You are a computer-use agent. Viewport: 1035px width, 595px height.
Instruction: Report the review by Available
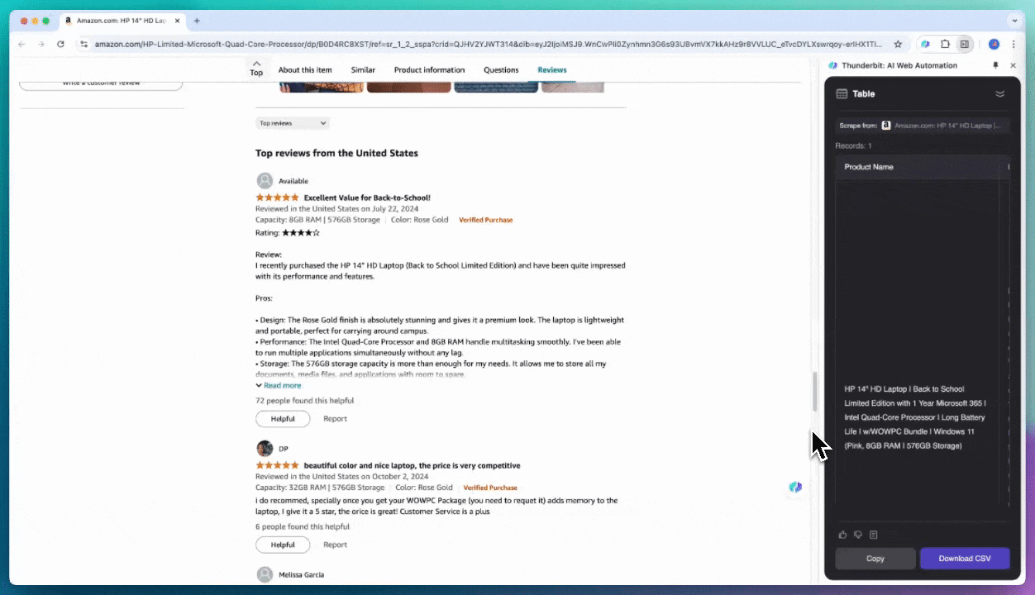coord(335,419)
